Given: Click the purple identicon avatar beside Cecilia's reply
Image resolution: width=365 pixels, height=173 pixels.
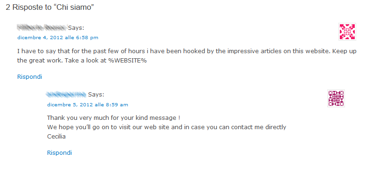Looking at the screenshot, I should tap(336, 98).
